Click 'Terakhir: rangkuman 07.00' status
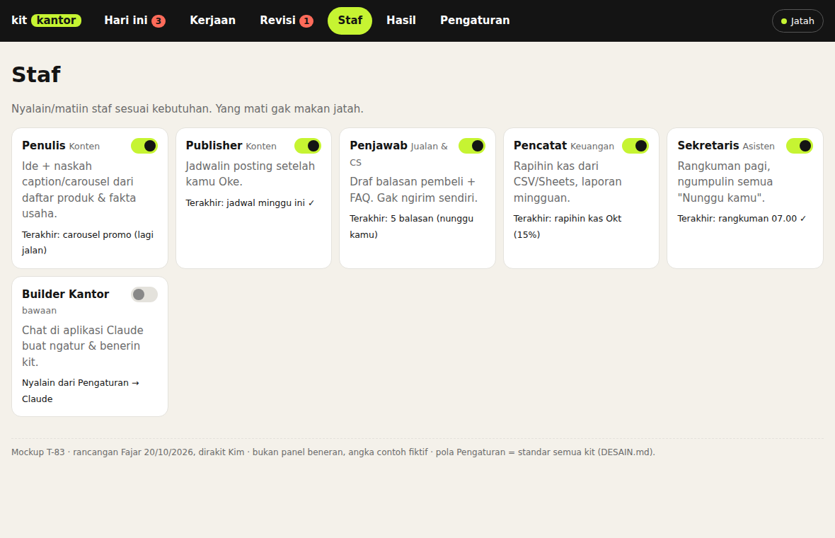Image resolution: width=835 pixels, height=538 pixels. (742, 219)
